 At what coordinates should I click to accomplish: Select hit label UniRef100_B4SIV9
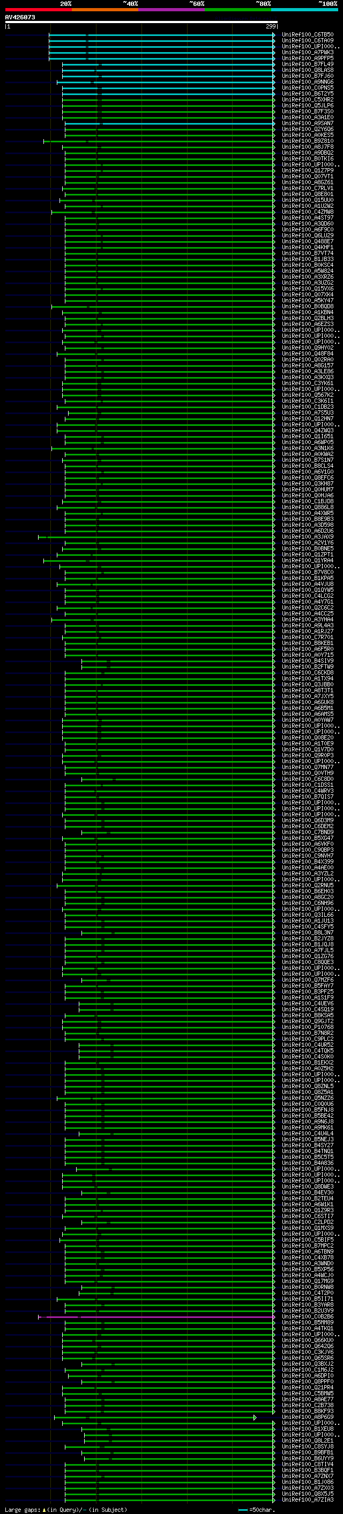[308, 661]
